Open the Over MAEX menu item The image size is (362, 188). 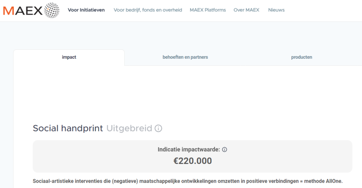(246, 10)
